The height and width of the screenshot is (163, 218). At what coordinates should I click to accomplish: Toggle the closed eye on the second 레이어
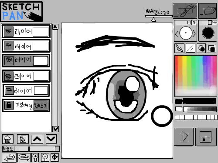9,46
